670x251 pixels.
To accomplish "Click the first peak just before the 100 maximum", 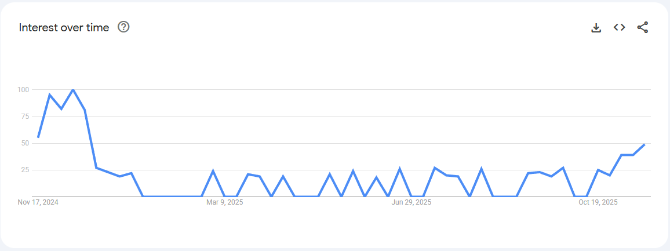I will click(x=50, y=94).
